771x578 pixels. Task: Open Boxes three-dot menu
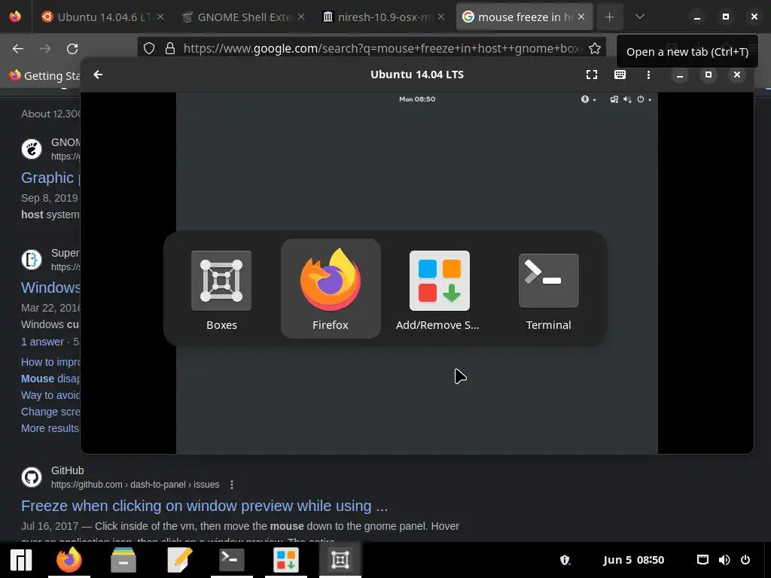pyautogui.click(x=648, y=75)
